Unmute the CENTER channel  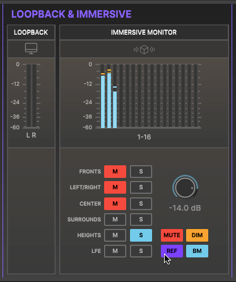click(x=115, y=204)
